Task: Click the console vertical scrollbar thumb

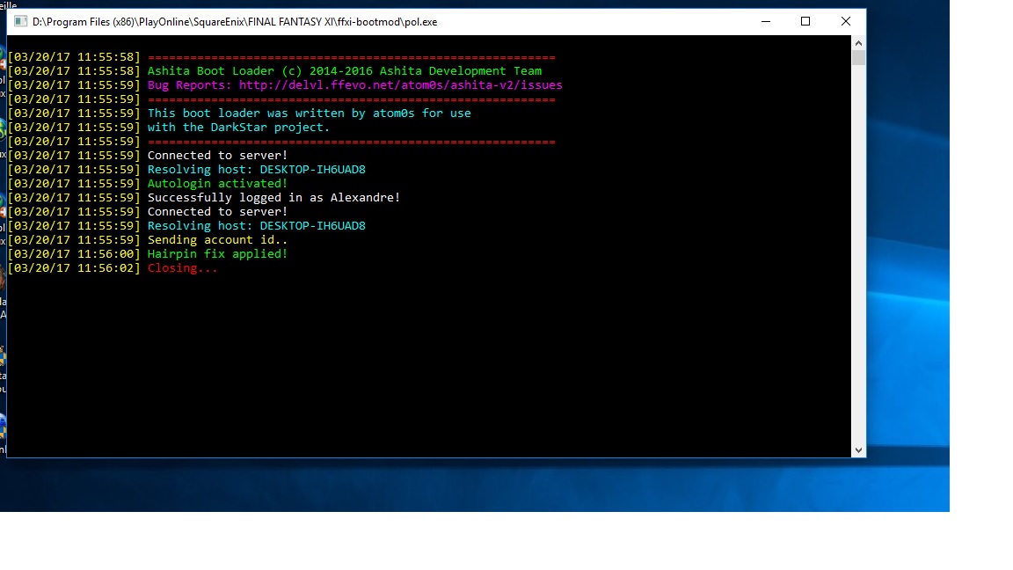Action: [858, 58]
